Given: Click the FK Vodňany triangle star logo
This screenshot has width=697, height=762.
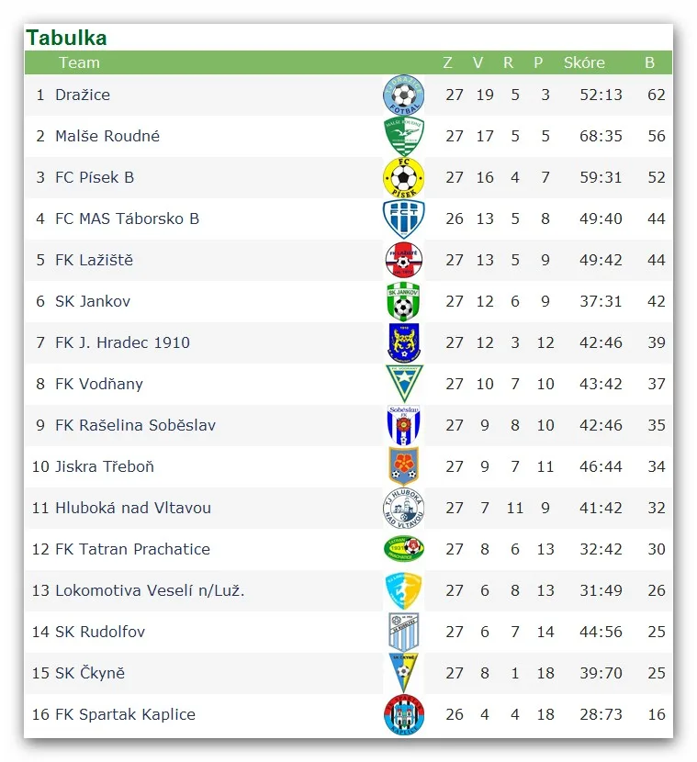Looking at the screenshot, I should [x=404, y=384].
